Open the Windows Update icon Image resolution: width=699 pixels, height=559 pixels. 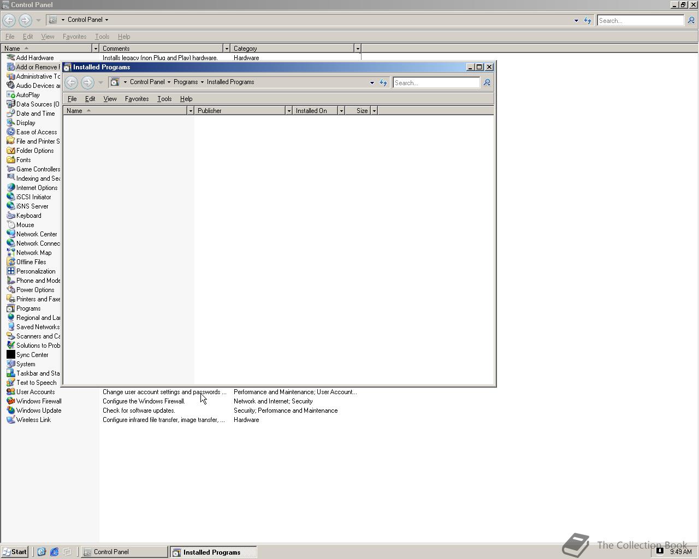click(x=10, y=411)
